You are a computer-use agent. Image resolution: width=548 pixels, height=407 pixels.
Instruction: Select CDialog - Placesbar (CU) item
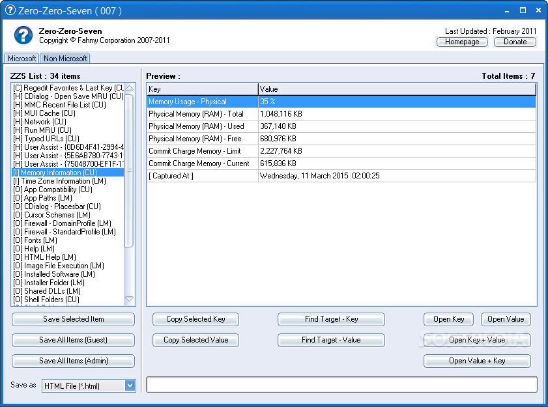tap(68, 206)
